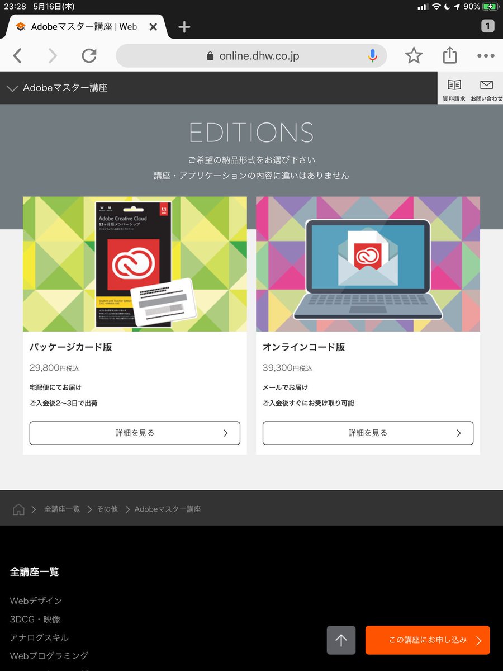
Task: Open a new tab with plus icon
Action: click(184, 27)
